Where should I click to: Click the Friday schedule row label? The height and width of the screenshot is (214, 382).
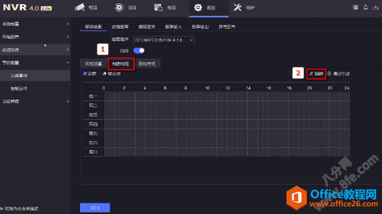(93, 134)
